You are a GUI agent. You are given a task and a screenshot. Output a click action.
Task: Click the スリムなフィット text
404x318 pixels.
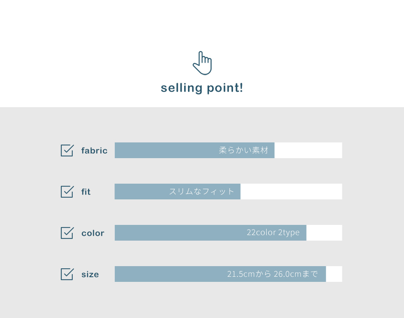[202, 191]
